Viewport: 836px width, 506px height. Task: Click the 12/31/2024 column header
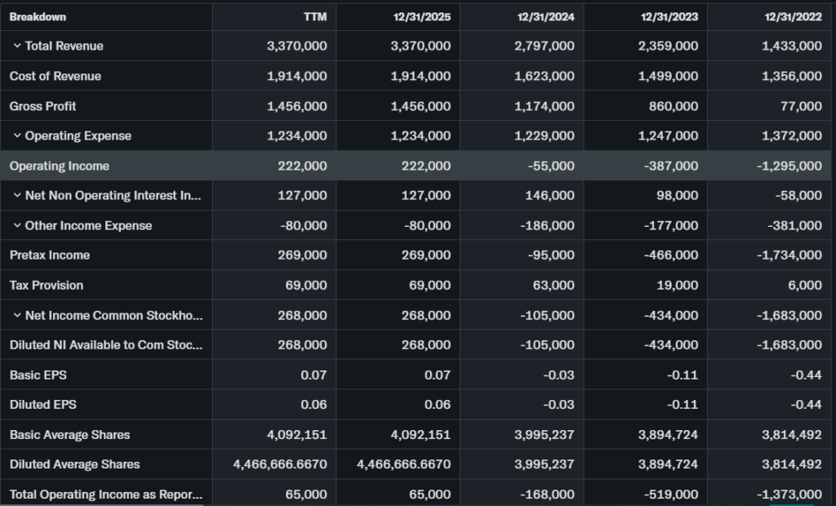(545, 17)
